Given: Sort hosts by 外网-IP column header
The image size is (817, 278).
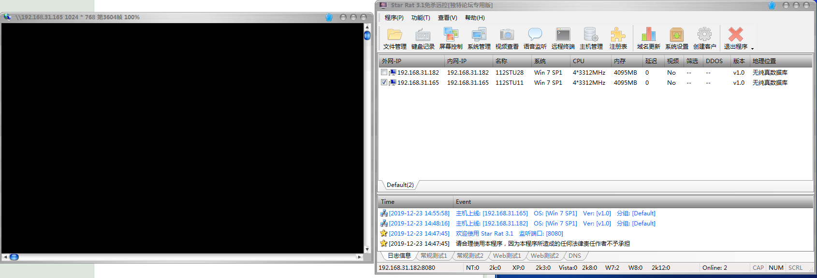Looking at the screenshot, I should click(411, 61).
